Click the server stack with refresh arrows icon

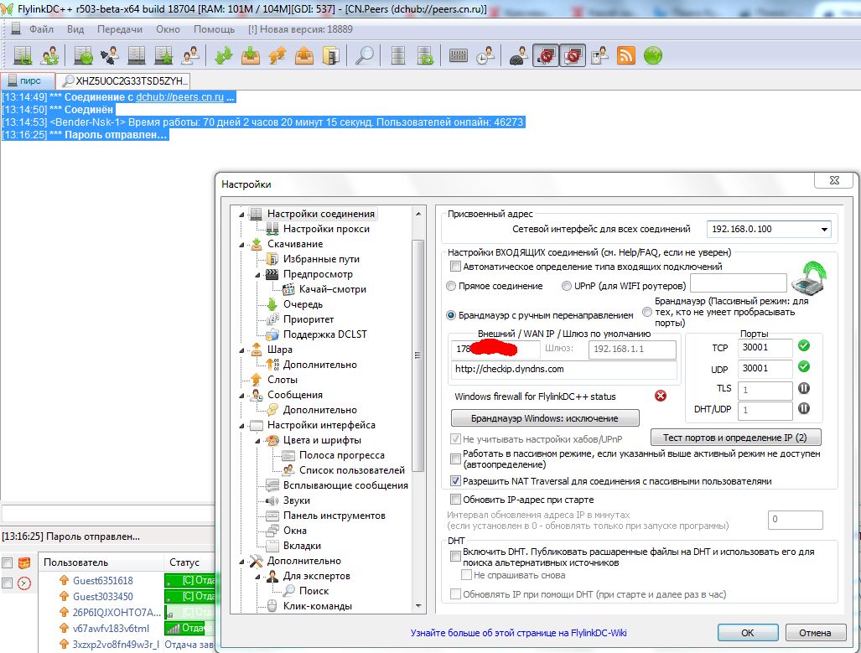point(425,55)
